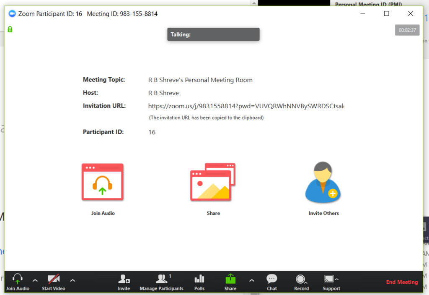Click the meeting timer display
Image resolution: width=429 pixels, height=295 pixels.
tap(407, 30)
